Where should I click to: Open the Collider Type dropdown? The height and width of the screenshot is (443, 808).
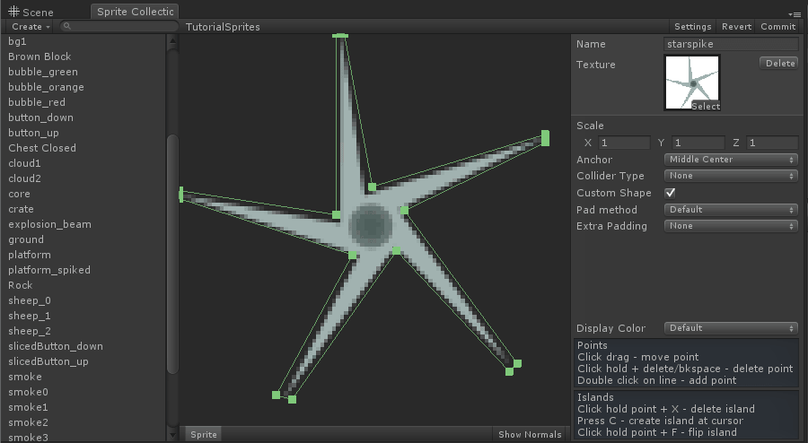click(x=731, y=176)
